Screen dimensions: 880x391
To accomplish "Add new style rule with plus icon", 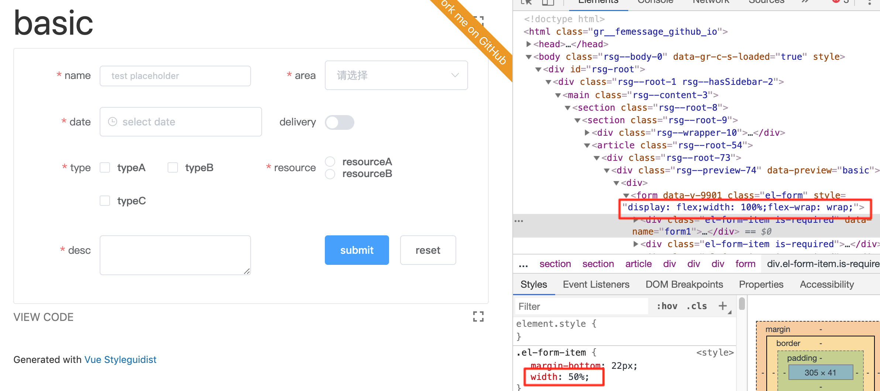I will point(723,306).
